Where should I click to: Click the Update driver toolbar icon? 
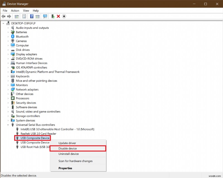[x=52, y=16]
